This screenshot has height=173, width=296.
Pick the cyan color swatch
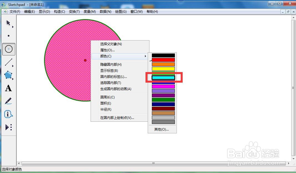point(163,78)
